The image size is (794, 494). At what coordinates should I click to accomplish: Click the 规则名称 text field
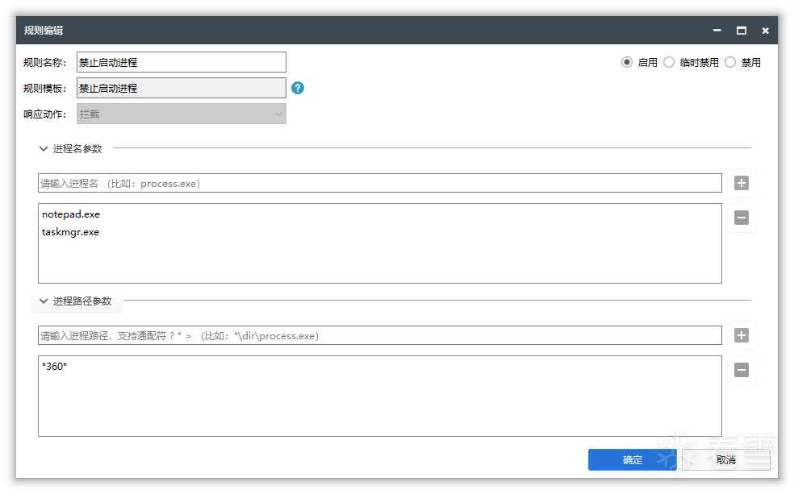pyautogui.click(x=182, y=62)
